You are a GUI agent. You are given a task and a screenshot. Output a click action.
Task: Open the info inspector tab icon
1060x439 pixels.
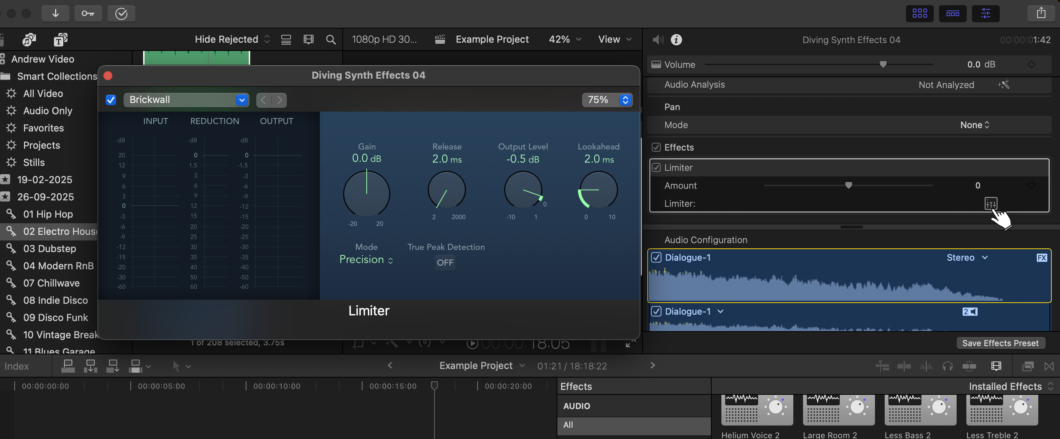tap(676, 39)
